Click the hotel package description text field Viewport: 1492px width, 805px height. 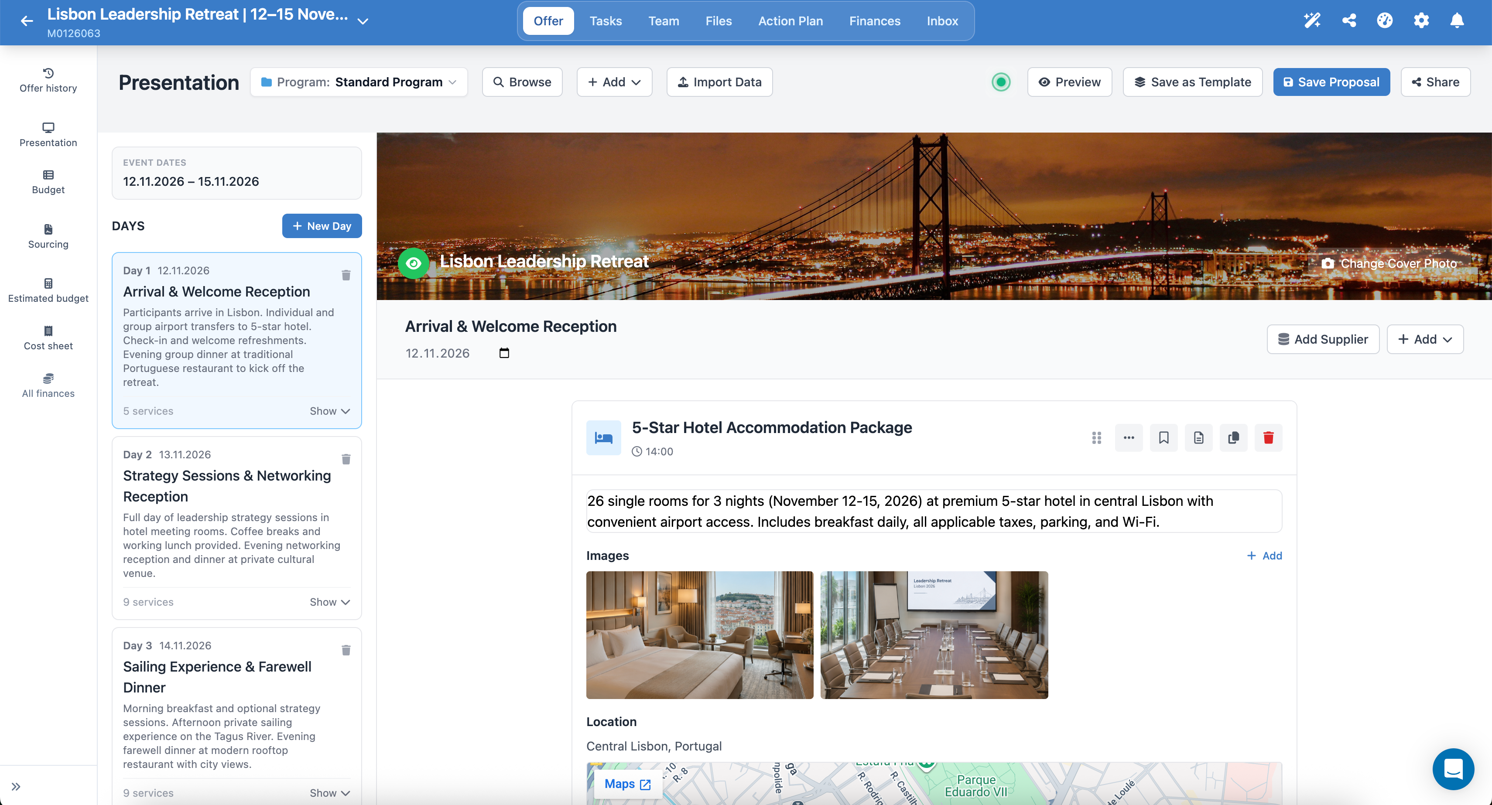(934, 511)
